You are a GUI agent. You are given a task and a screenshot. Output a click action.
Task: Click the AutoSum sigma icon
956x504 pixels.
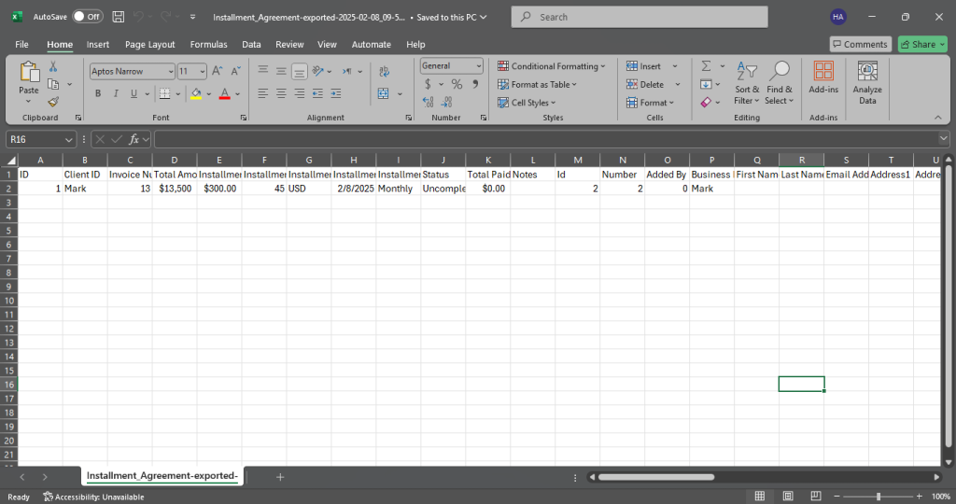click(x=706, y=66)
